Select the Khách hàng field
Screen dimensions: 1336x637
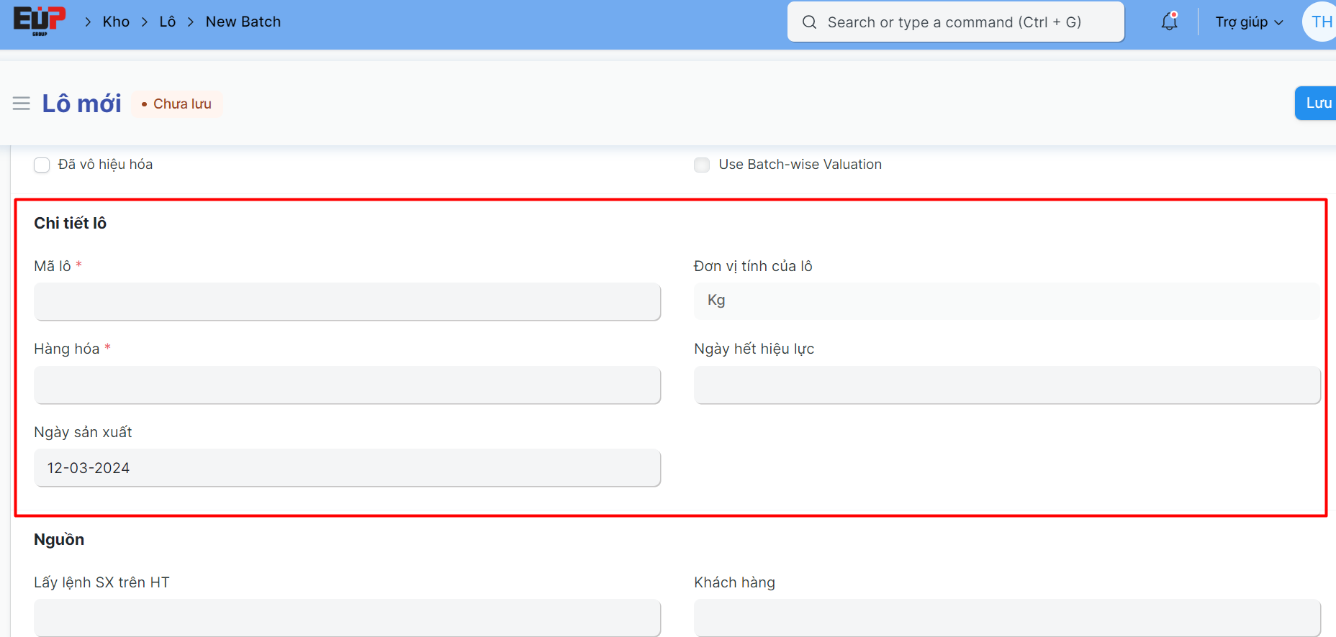pos(1006,618)
